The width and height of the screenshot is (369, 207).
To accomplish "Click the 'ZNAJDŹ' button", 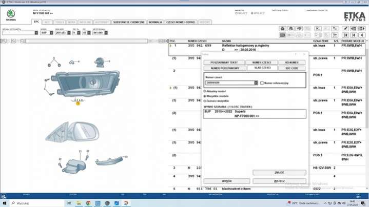I will 279,173.
